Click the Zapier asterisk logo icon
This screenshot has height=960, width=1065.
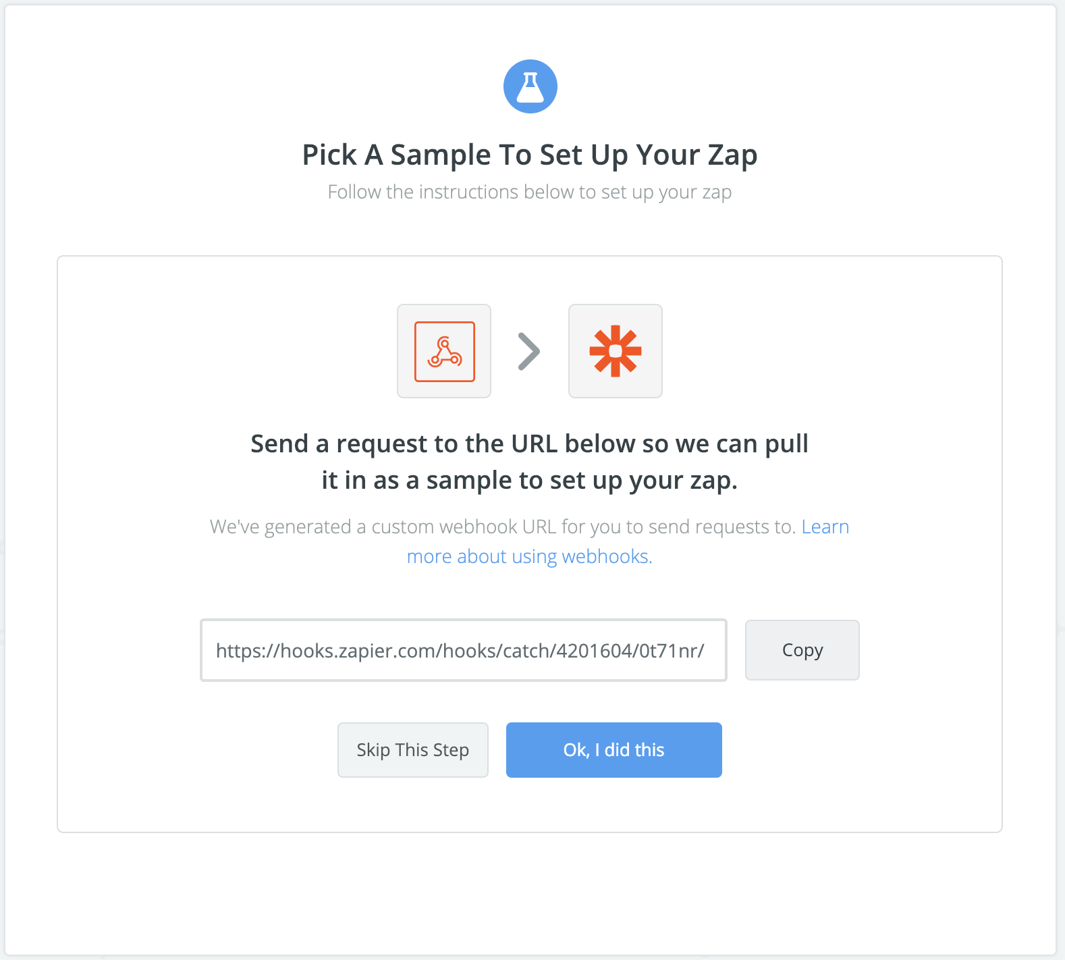616,351
